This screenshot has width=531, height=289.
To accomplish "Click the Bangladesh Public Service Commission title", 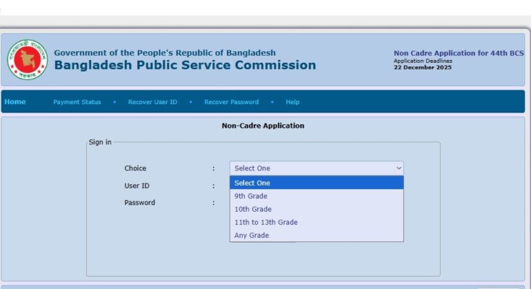I will 185,65.
